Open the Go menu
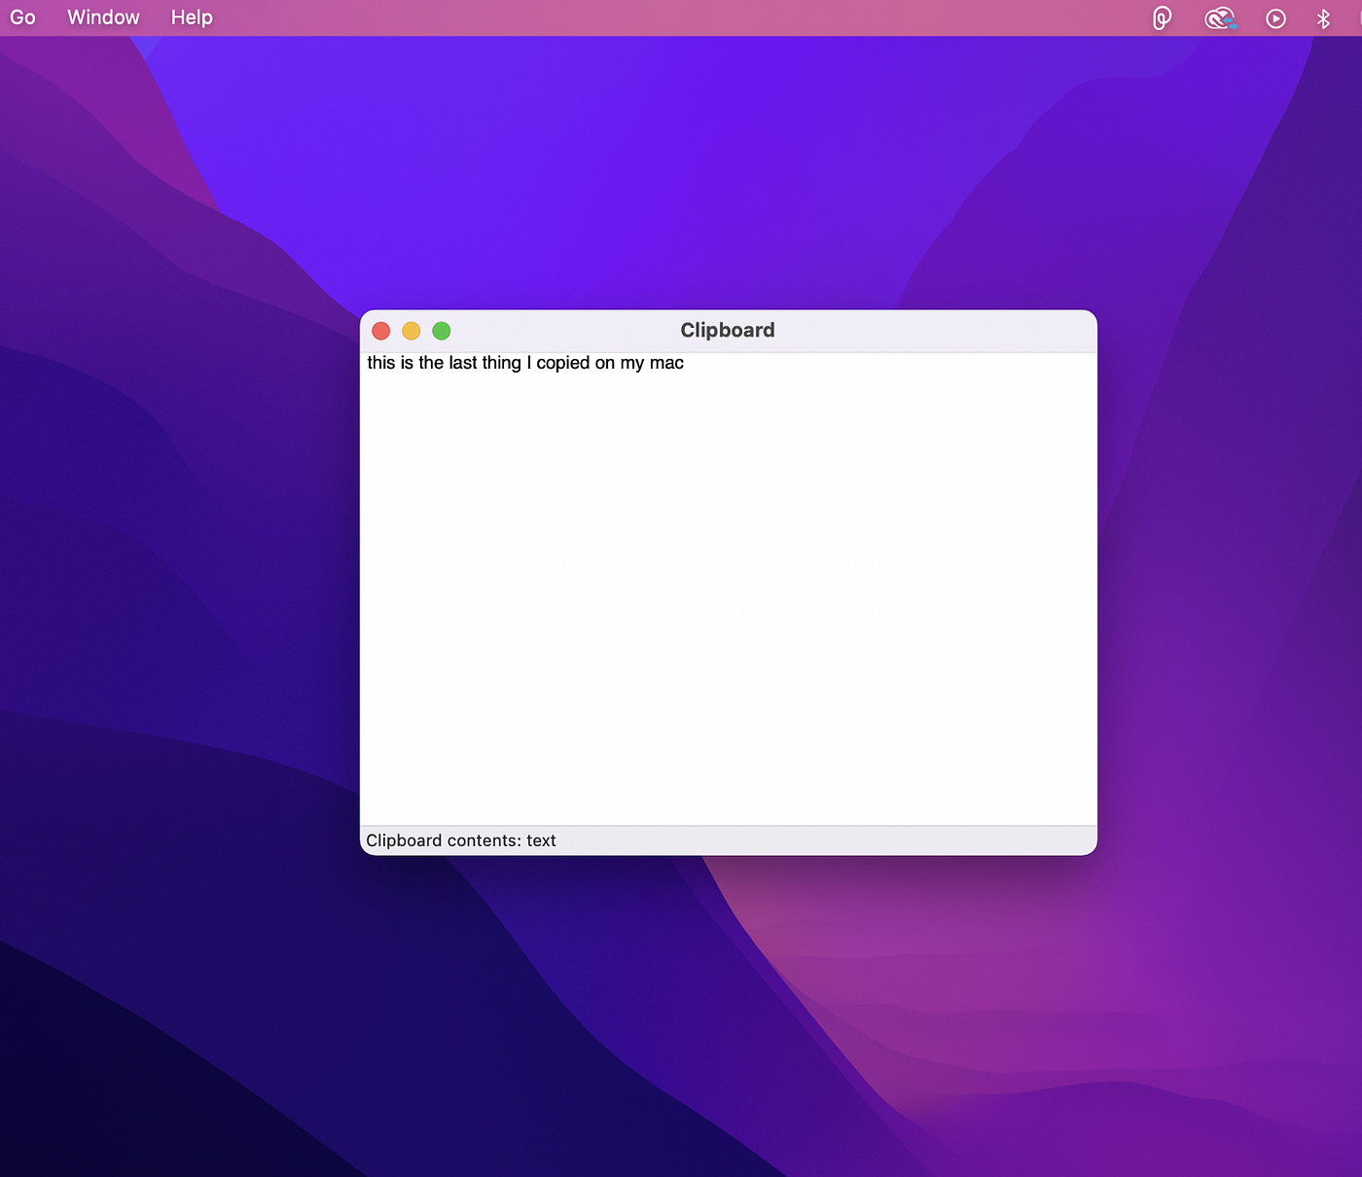1362x1177 pixels. pyautogui.click(x=22, y=18)
